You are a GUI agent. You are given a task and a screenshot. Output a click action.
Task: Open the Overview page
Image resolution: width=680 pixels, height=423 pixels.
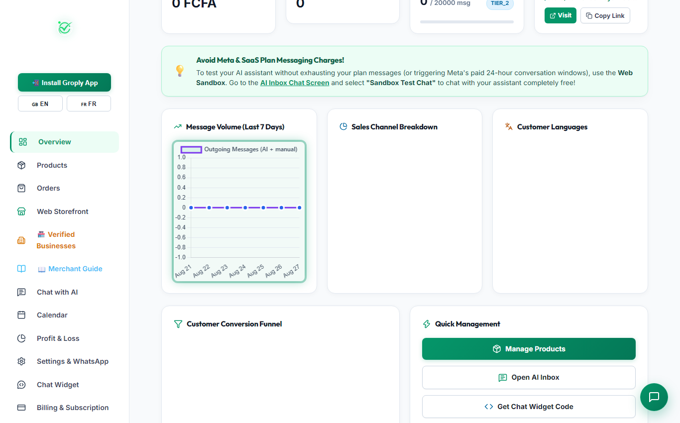65,142
